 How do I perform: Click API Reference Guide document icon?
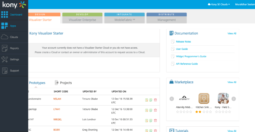point(173,64)
